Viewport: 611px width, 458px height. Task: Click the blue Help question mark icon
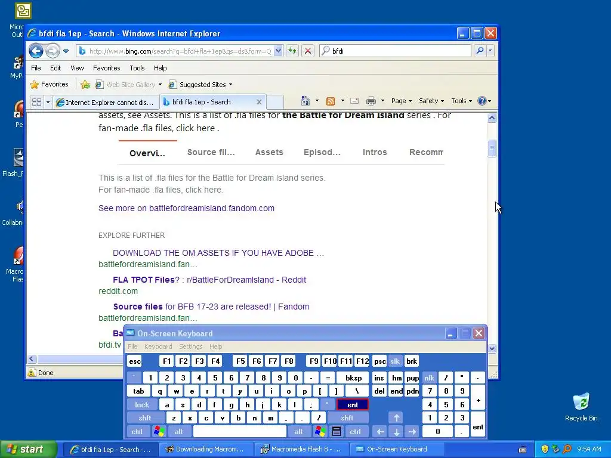[482, 101]
